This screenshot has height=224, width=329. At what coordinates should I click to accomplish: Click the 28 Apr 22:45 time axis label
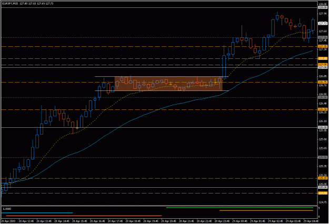click(205, 221)
